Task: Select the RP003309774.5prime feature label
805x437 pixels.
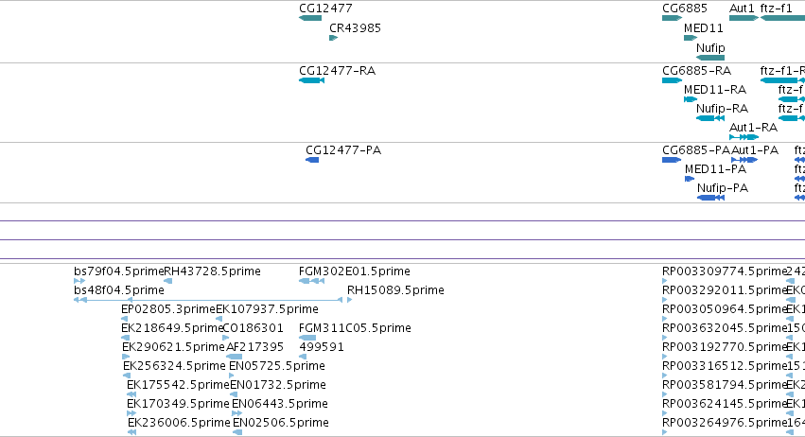Action: (x=725, y=271)
